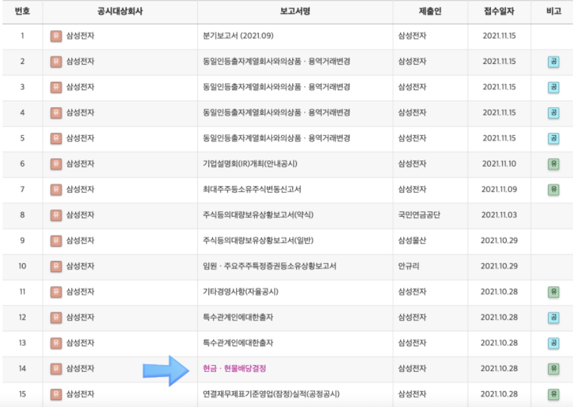Click the blue 공 remark badge in row 5

[554, 138]
